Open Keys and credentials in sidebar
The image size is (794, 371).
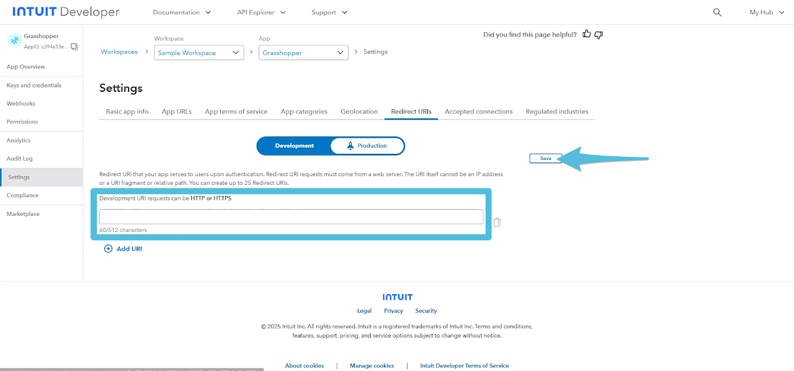click(x=34, y=86)
